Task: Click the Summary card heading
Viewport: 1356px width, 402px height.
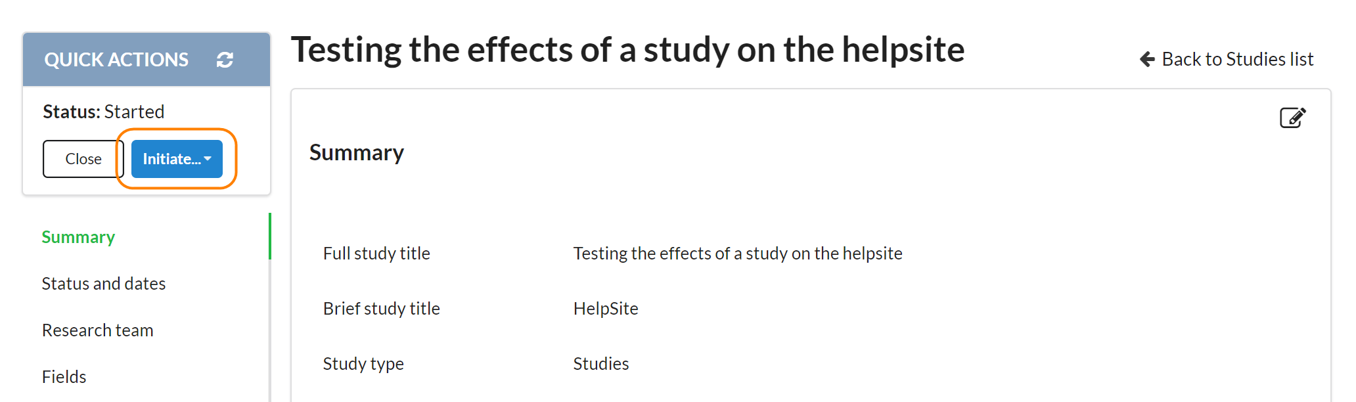Action: click(357, 152)
